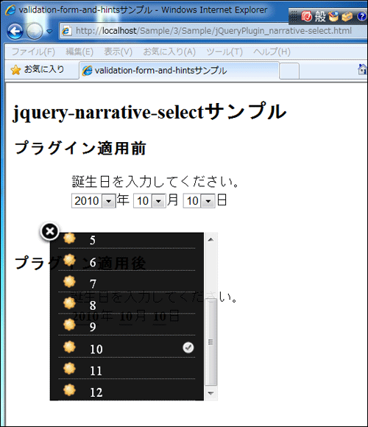Click the IME toolbar grip handle
This screenshot has width=368, height=427.
tap(294, 17)
